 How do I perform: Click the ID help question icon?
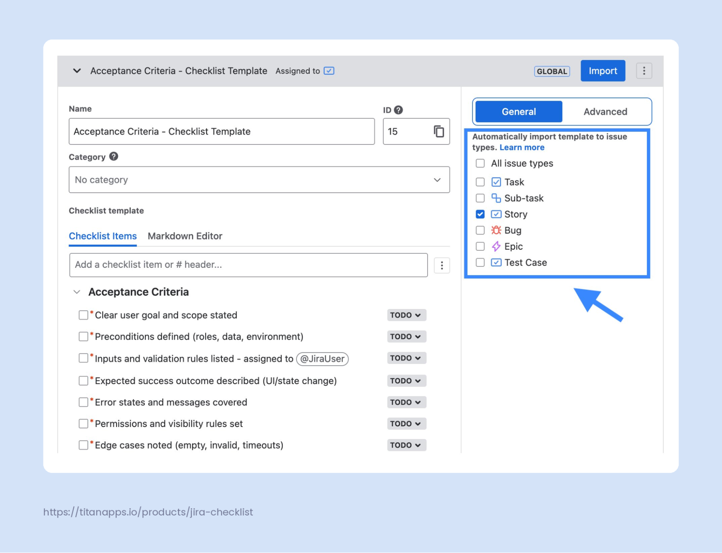398,110
